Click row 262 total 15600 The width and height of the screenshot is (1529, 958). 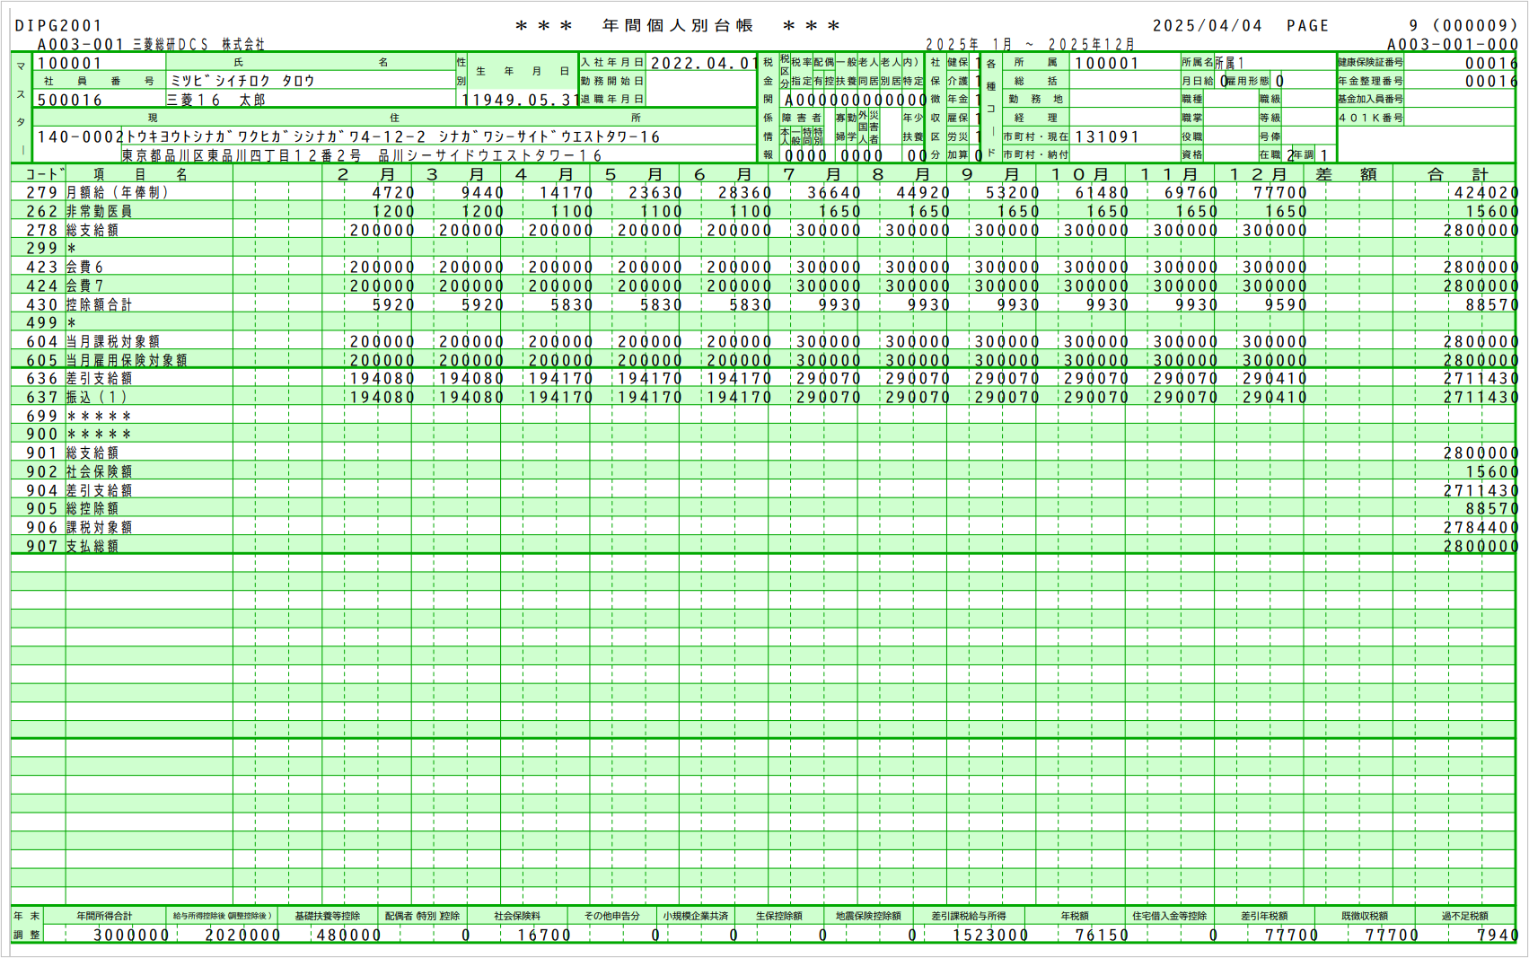pos(1492,211)
